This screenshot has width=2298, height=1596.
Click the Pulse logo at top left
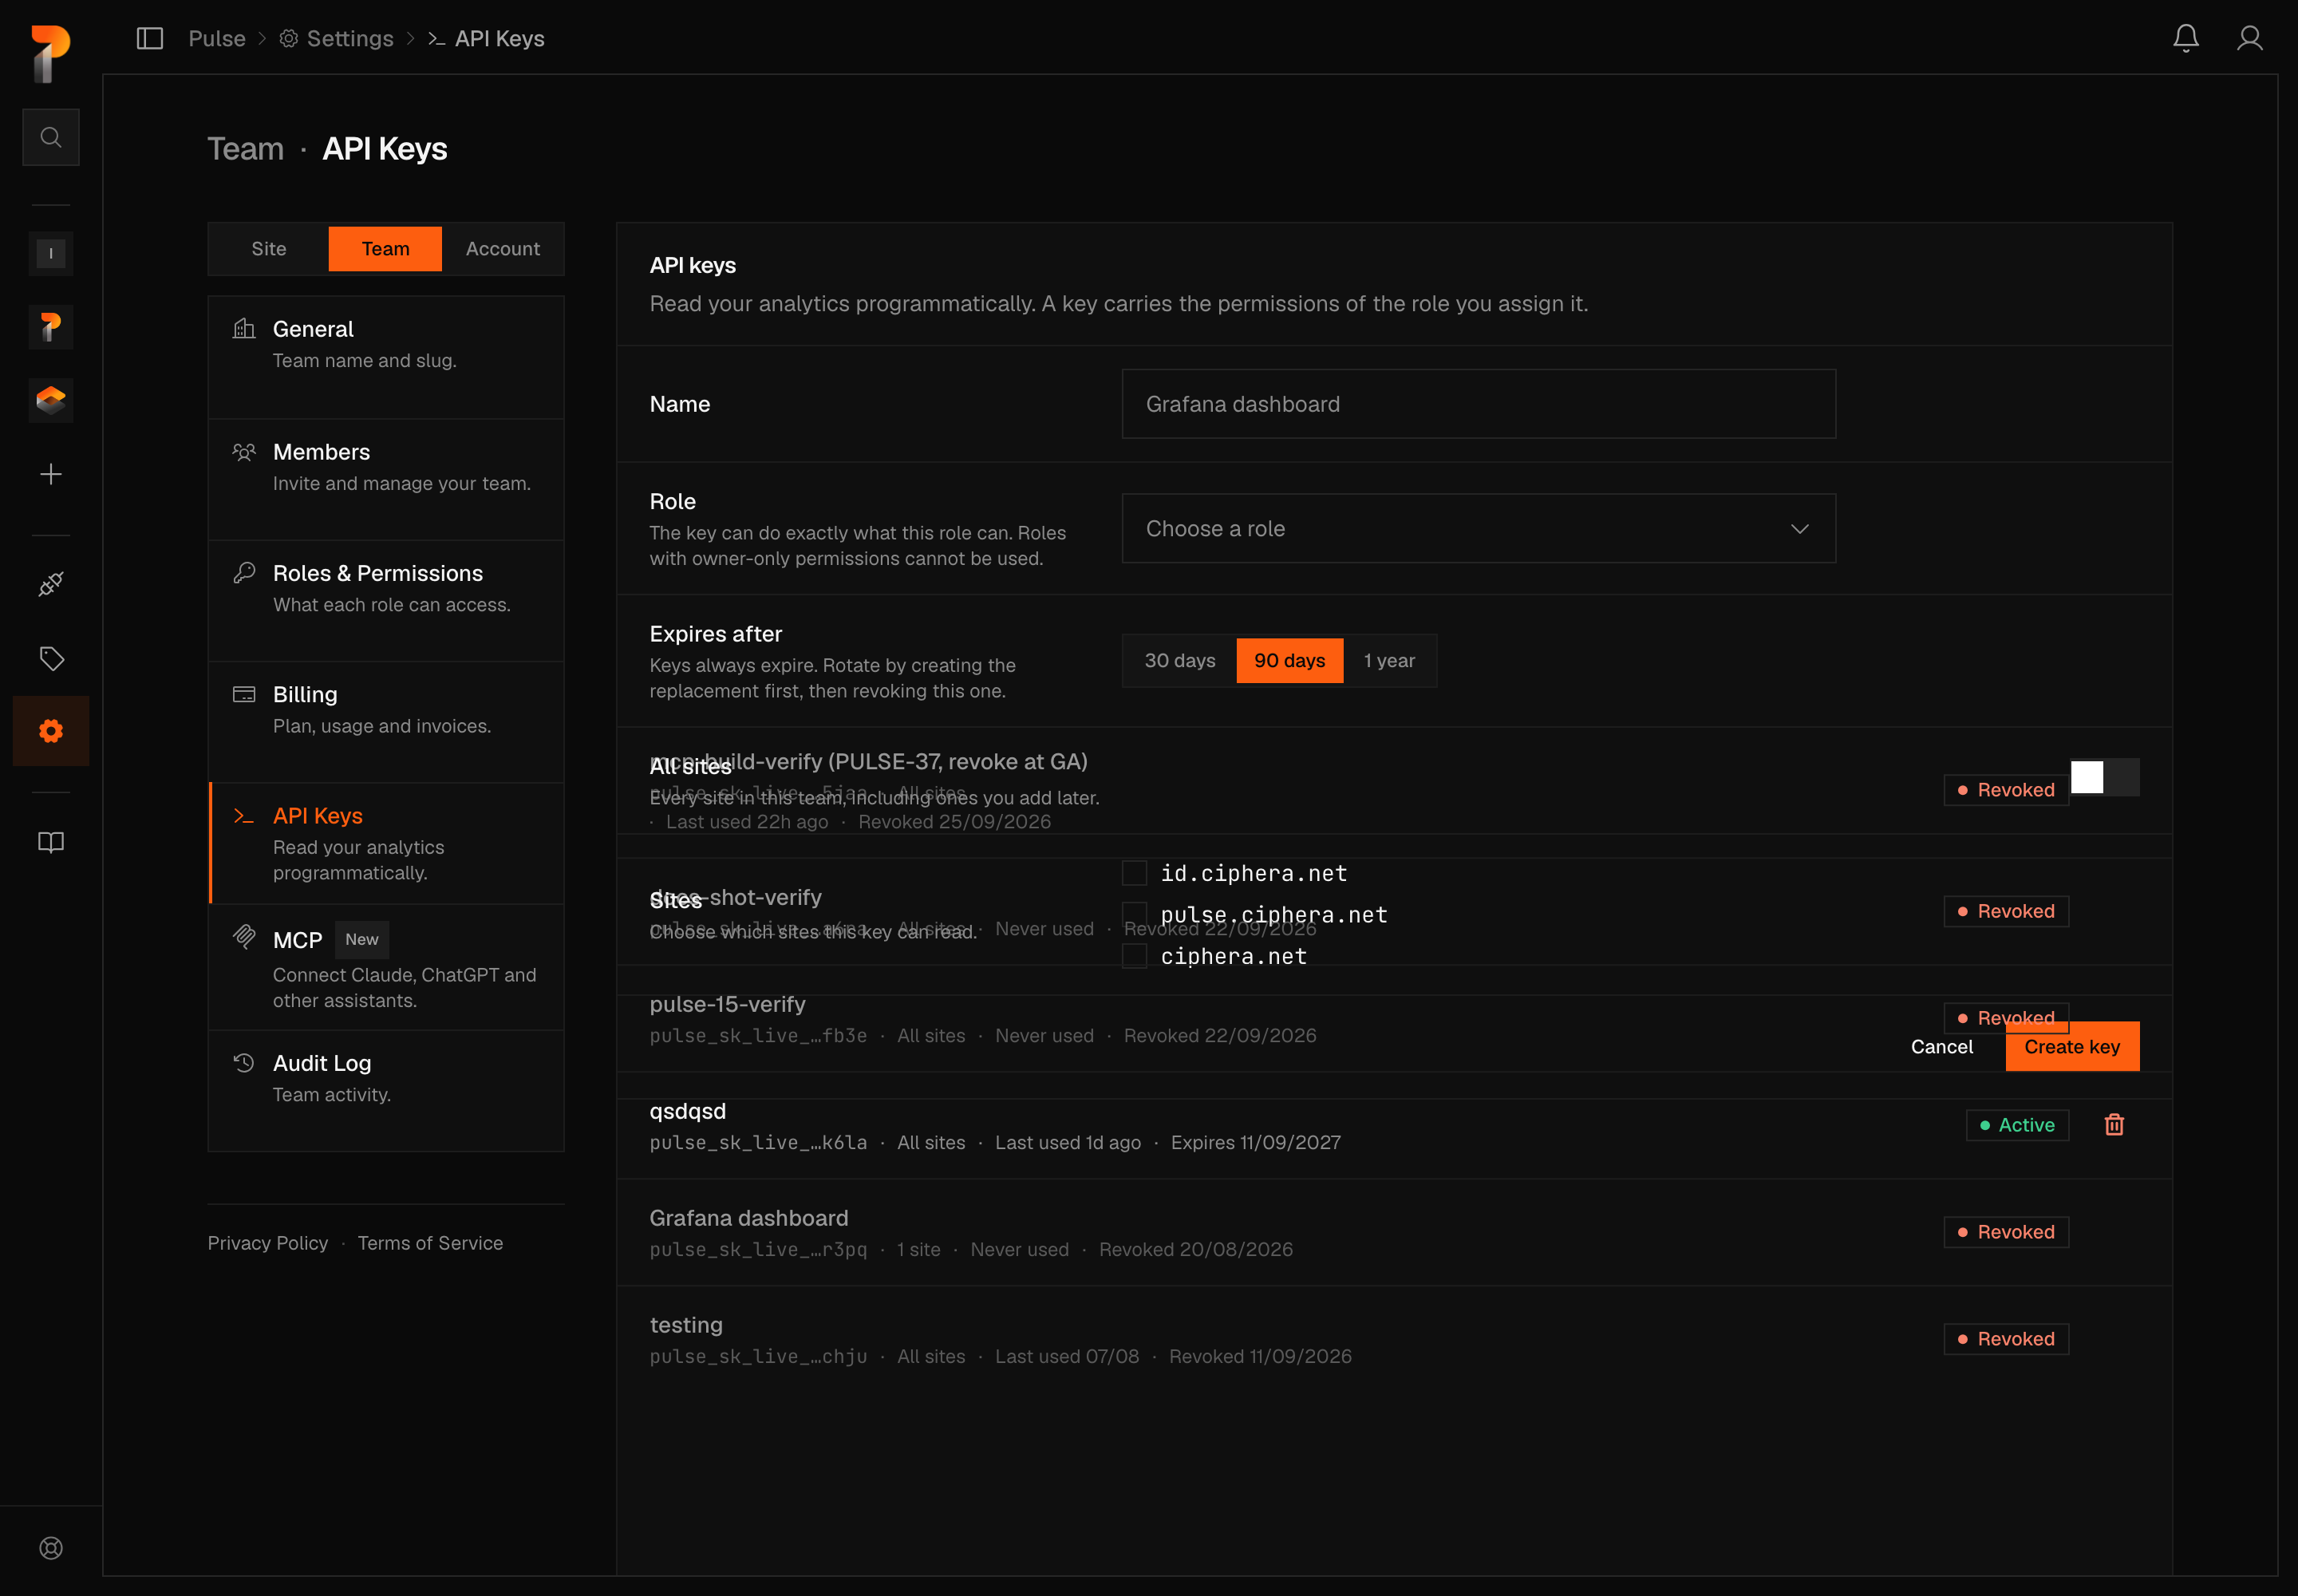50,54
